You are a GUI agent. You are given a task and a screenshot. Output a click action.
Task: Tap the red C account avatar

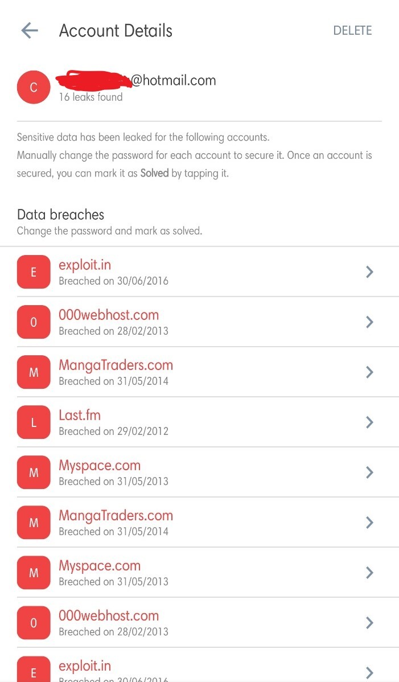pos(34,87)
